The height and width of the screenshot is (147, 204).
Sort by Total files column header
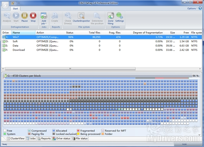[88, 33]
